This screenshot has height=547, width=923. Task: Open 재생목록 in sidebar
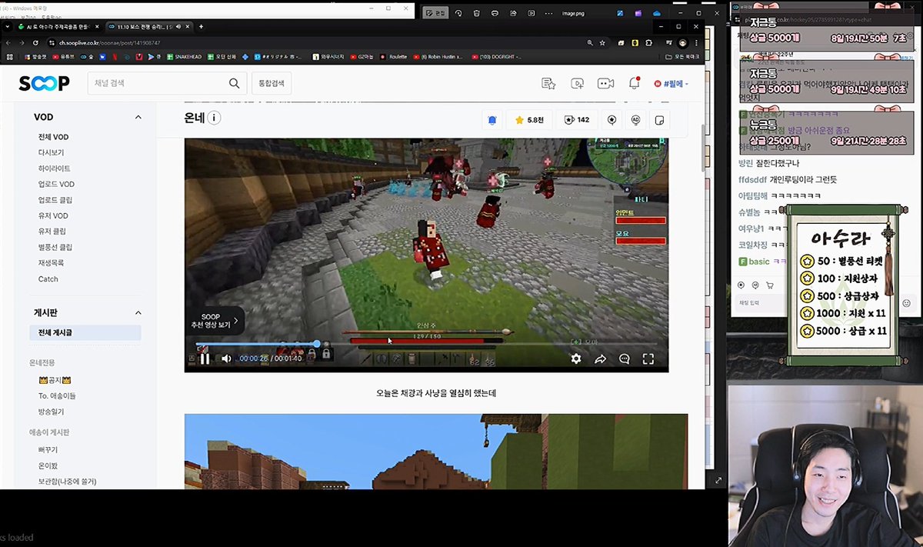coord(52,263)
